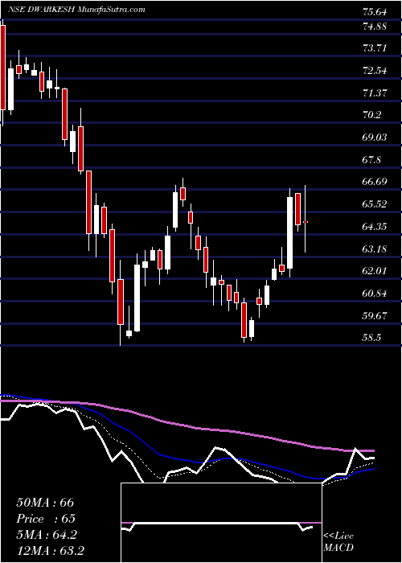
Task: Click the 60.84 price axis label
Action: click(375, 294)
